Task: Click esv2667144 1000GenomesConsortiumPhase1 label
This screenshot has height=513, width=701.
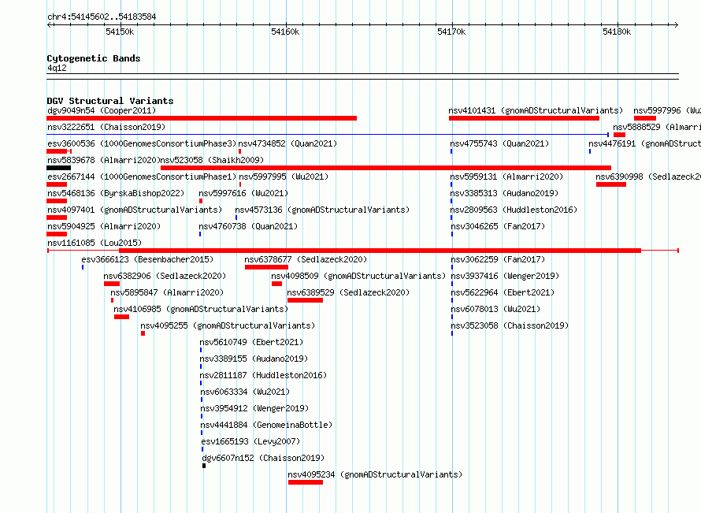Action: (x=142, y=177)
